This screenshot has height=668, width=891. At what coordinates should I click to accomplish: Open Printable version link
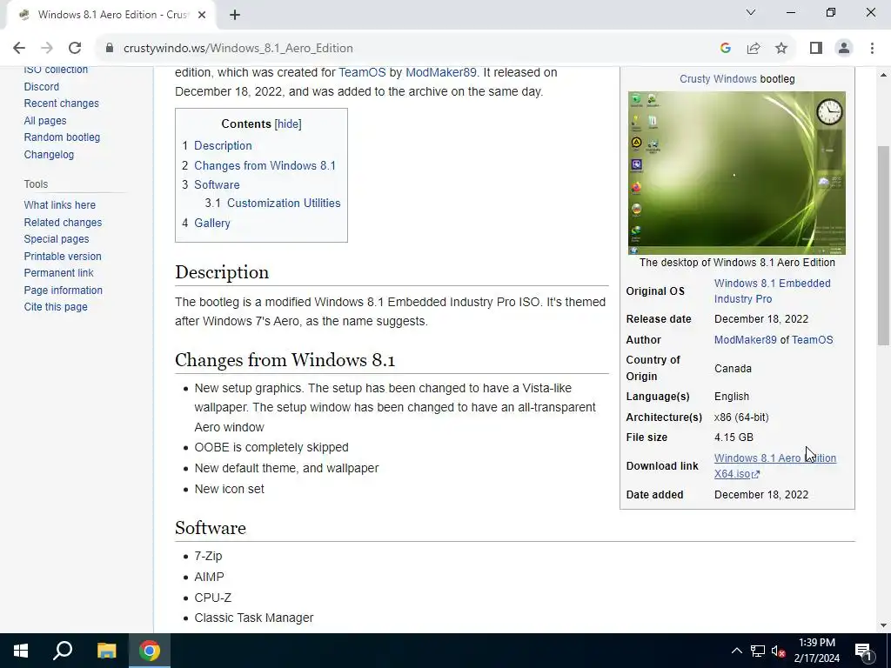click(x=63, y=257)
